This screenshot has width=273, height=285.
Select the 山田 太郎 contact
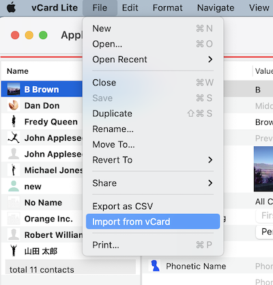click(x=42, y=251)
